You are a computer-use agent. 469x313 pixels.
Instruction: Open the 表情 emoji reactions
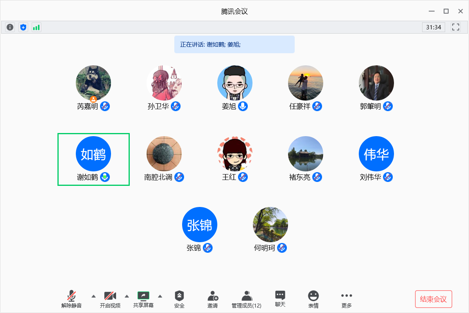click(313, 299)
